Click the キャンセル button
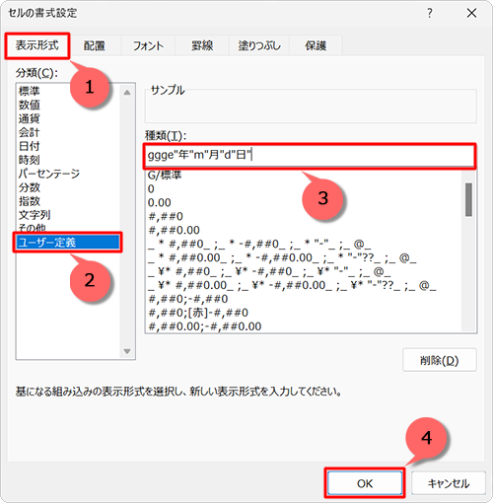This screenshot has height=503, width=493. click(449, 483)
